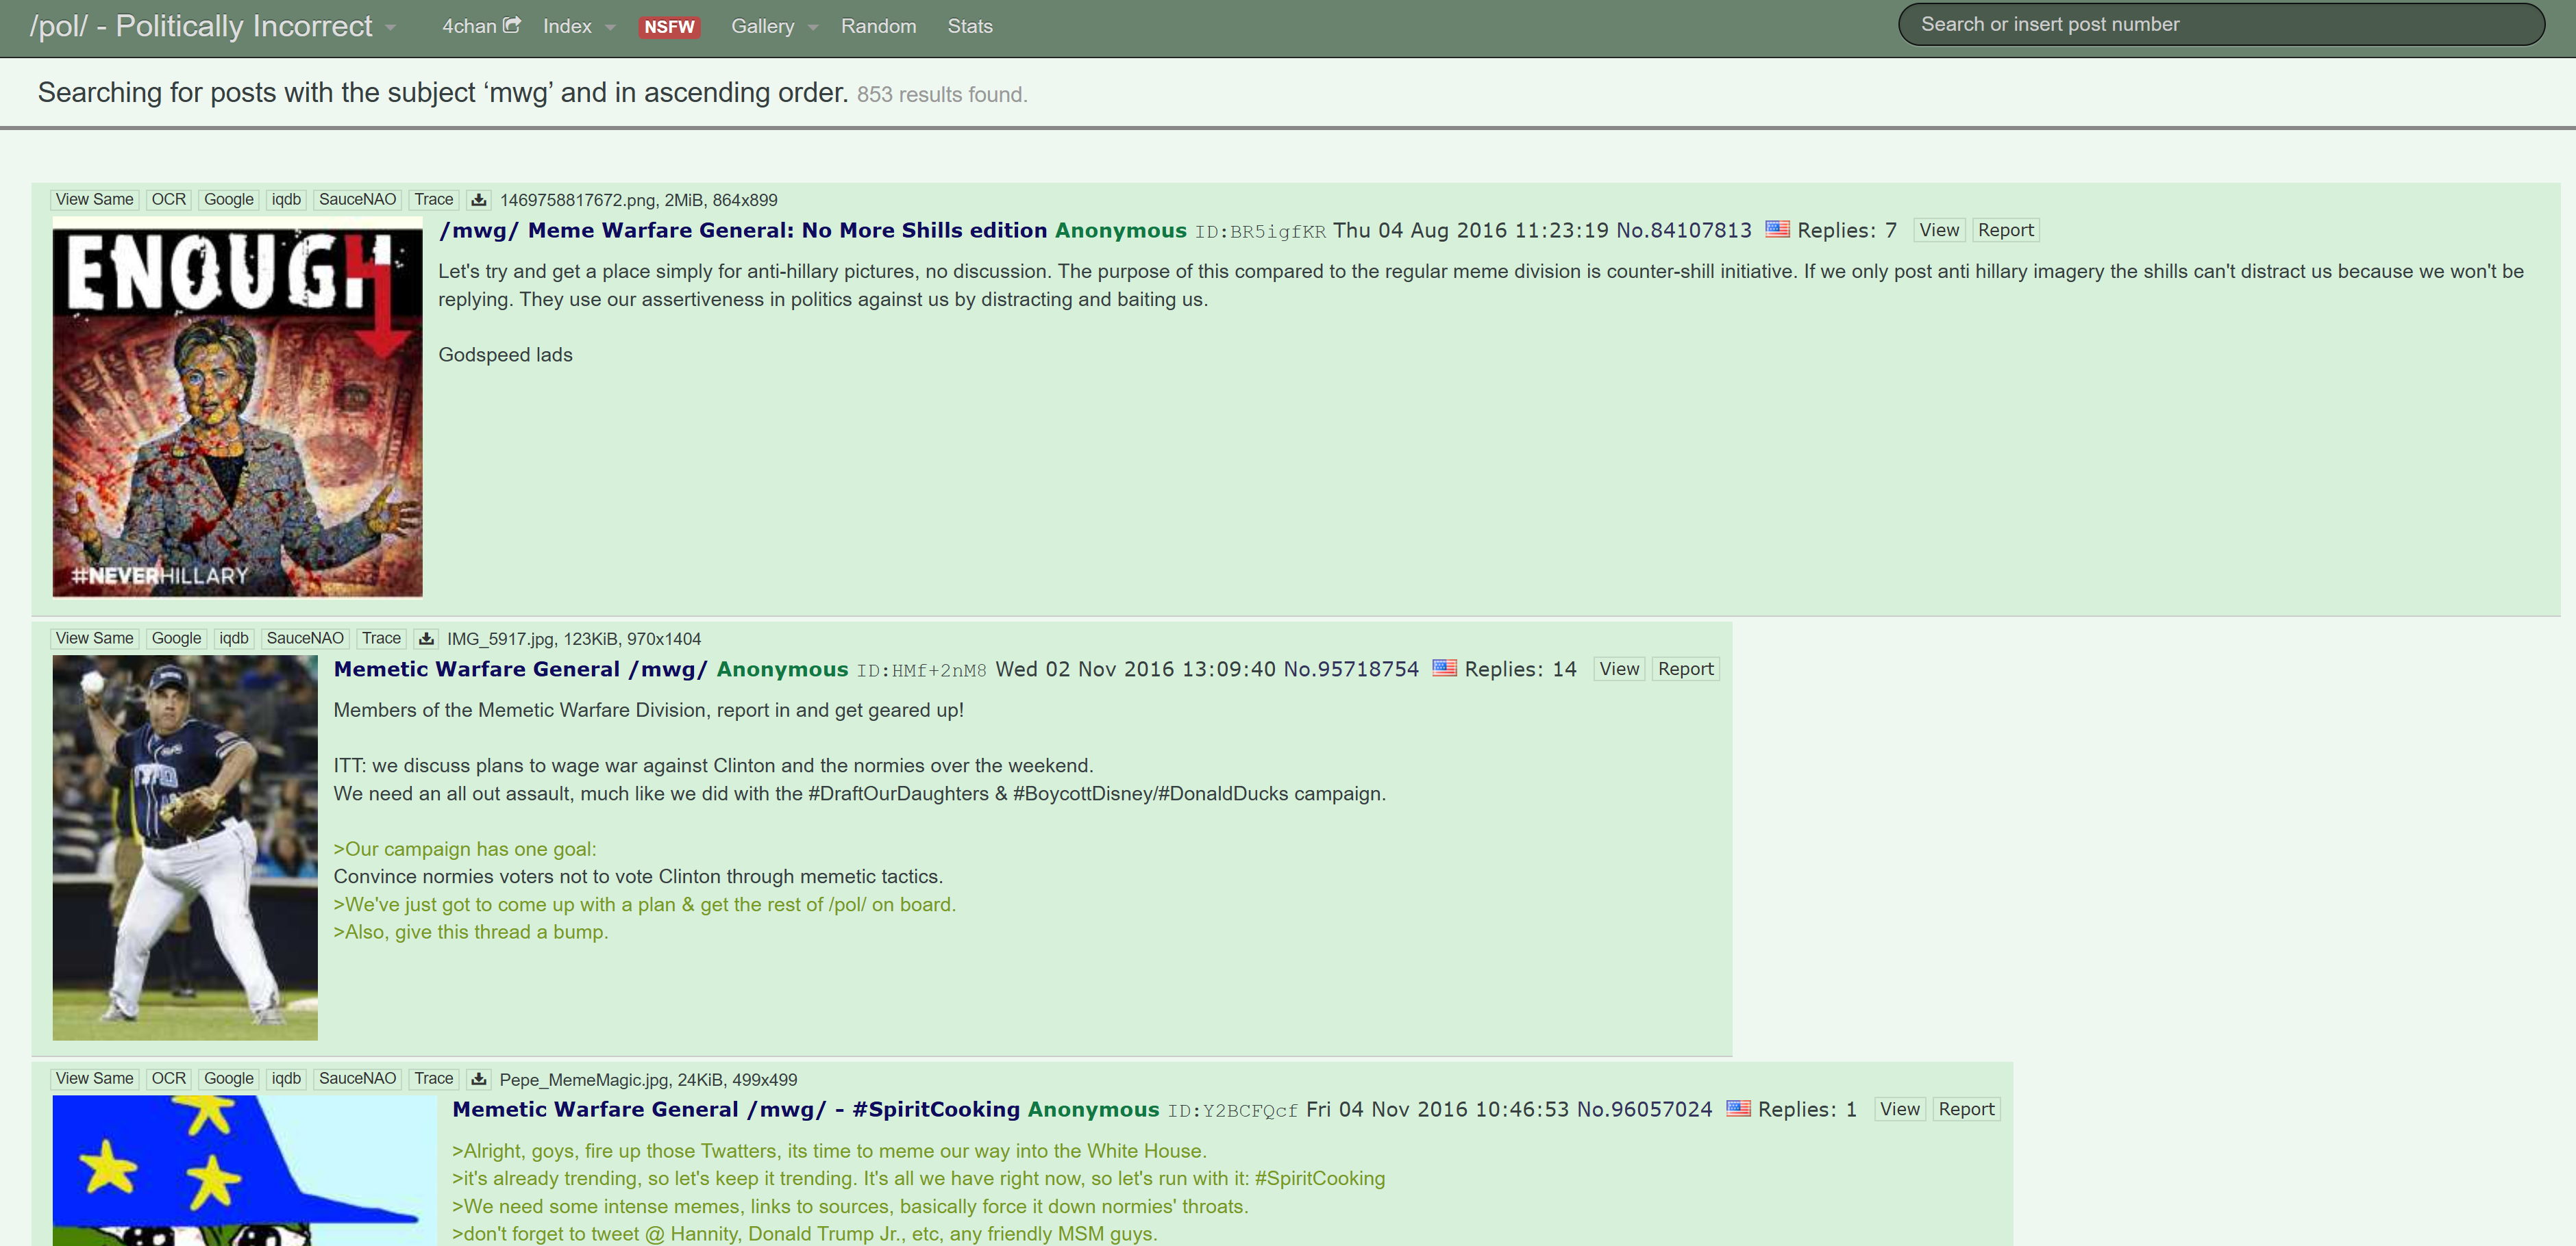Open 4chan external link in navbar
This screenshot has height=1246, width=2576.
click(481, 26)
